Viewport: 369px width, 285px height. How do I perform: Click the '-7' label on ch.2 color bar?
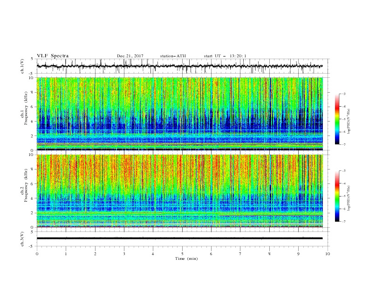point(343,222)
